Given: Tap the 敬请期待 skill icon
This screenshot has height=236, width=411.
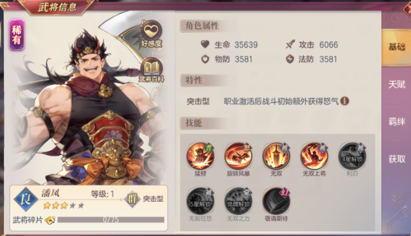Looking at the screenshot, I should [x=276, y=201].
